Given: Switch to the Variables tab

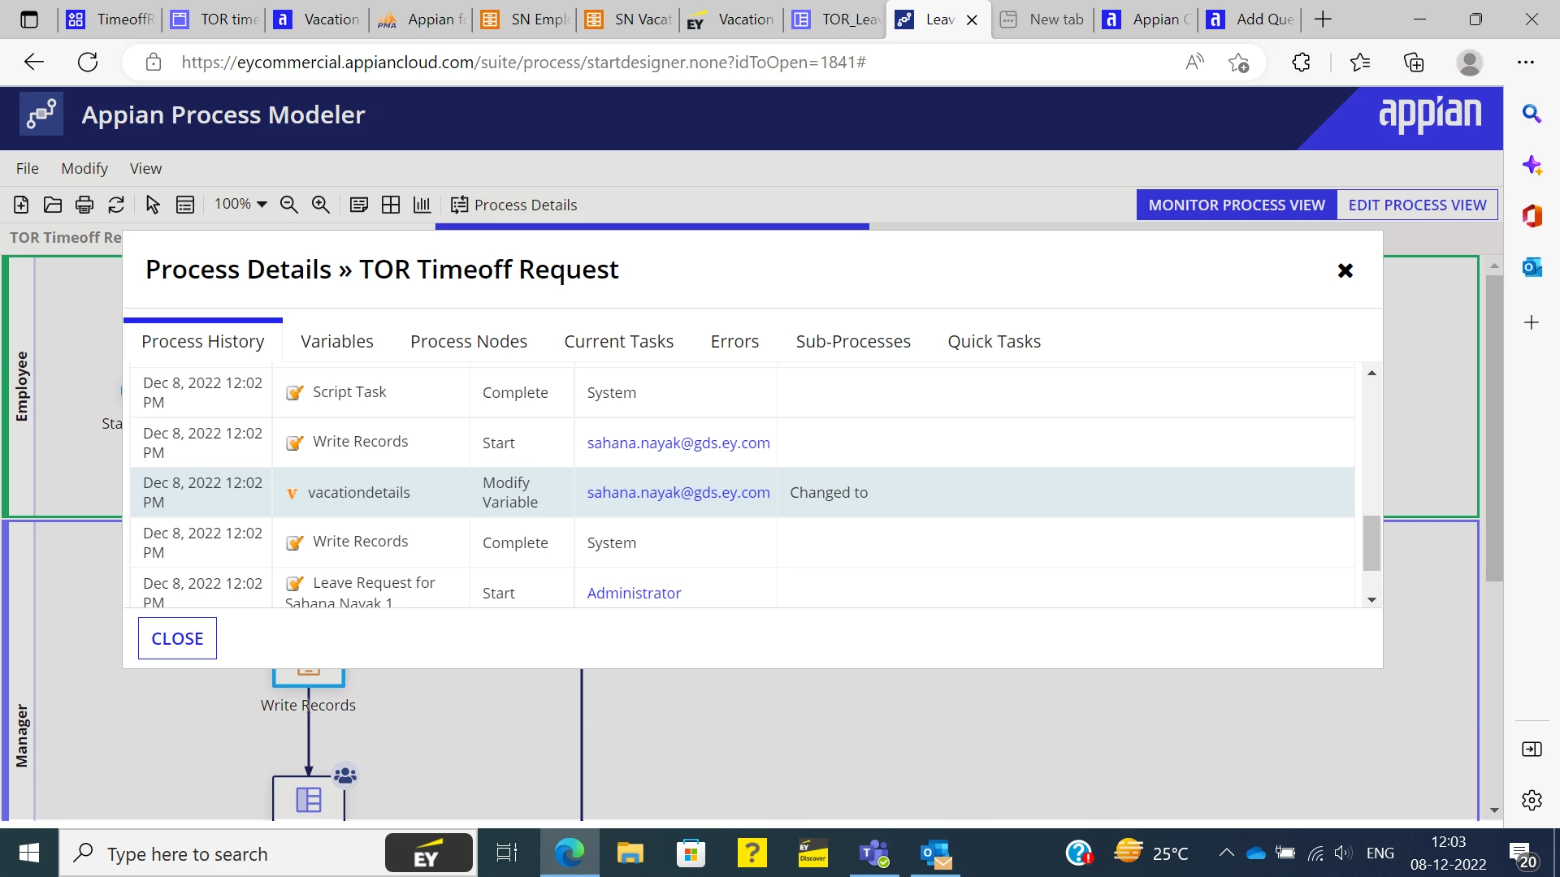Looking at the screenshot, I should coord(337,342).
